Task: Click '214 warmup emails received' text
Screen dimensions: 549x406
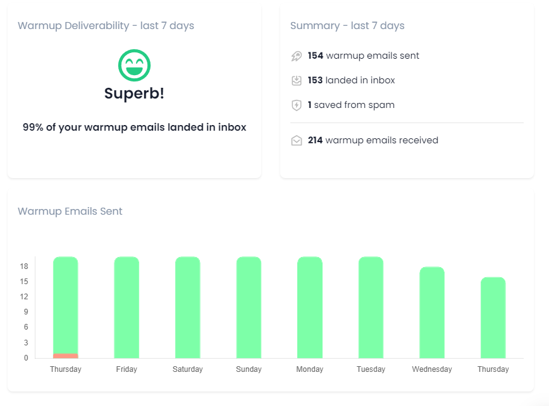Action: [x=373, y=140]
